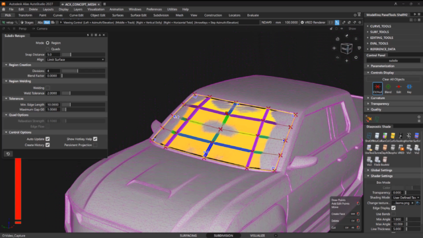This screenshot has height=238, width=423.
Task: Toggle the Show Hotkey Help checkbox
Action: tap(95, 139)
